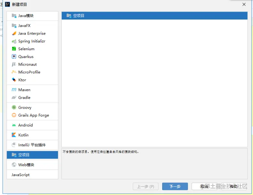Select Selenium project type
This screenshot has height=195, width=253.
coord(32,49)
